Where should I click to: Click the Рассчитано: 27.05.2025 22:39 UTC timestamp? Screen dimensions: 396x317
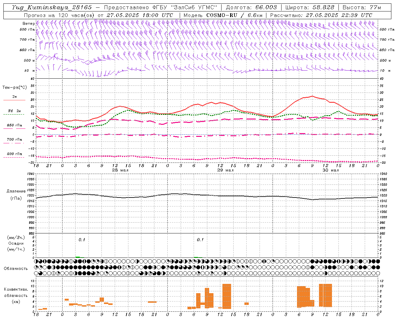[321, 15]
